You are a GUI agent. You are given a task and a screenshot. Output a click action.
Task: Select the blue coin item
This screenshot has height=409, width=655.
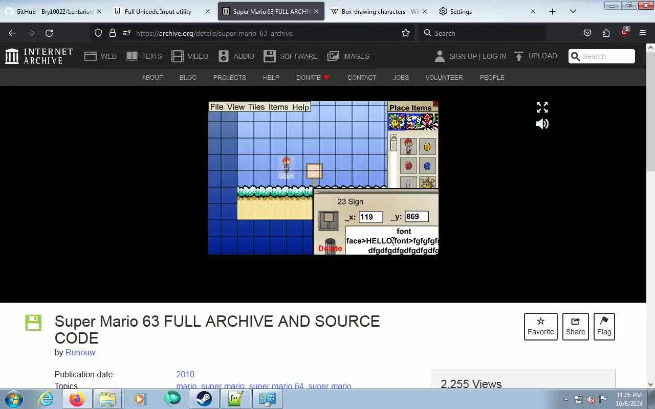(427, 166)
